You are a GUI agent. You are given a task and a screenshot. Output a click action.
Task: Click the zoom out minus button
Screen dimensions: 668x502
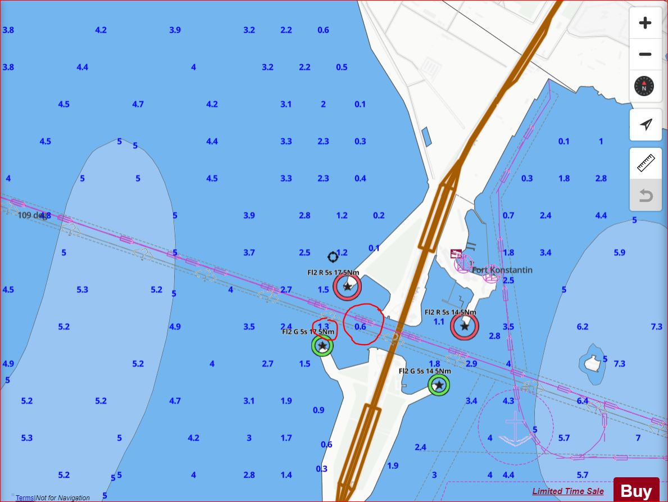(645, 55)
